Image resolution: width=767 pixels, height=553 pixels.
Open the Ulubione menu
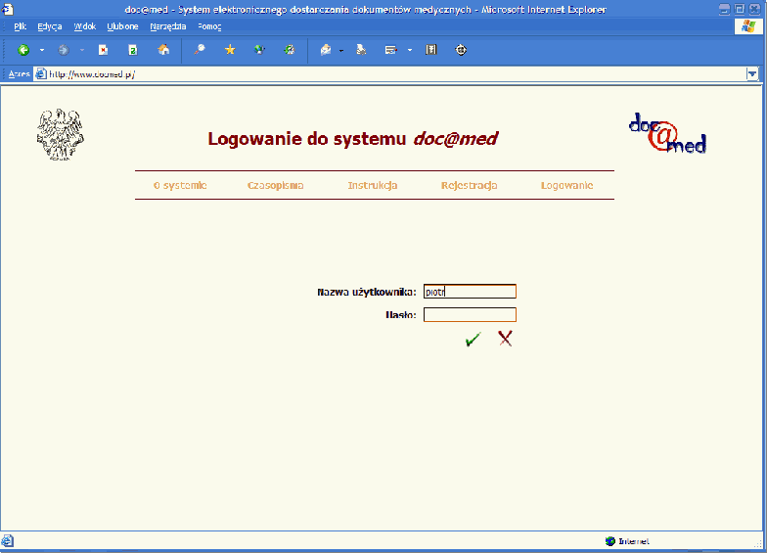122,26
